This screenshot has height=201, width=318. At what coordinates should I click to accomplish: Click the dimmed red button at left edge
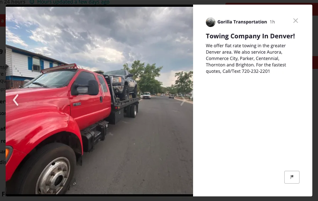pyautogui.click(x=2, y=21)
